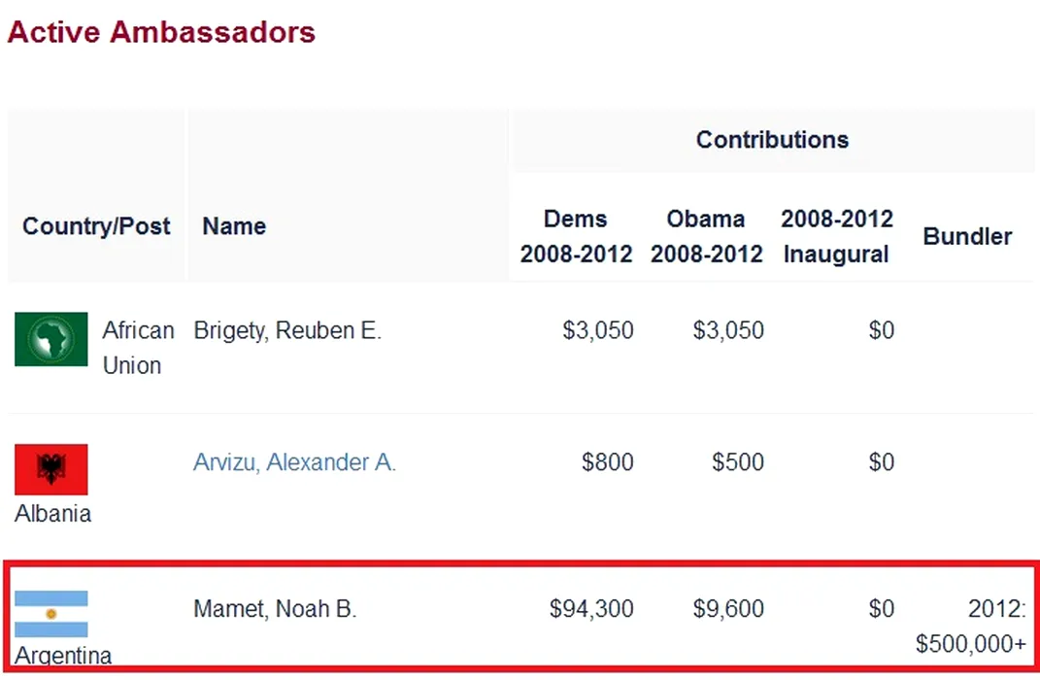Select the name Mamet, Noah B.
Image resolution: width=1040 pixels, height=680 pixels.
pyautogui.click(x=275, y=609)
